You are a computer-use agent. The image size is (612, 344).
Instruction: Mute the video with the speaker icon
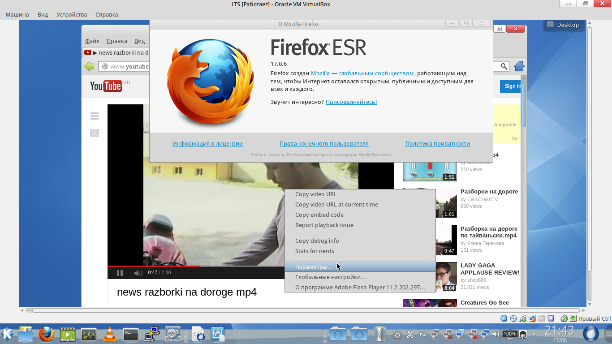click(x=138, y=273)
